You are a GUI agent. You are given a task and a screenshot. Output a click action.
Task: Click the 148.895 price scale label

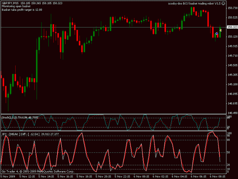pyautogui.click(x=233, y=94)
